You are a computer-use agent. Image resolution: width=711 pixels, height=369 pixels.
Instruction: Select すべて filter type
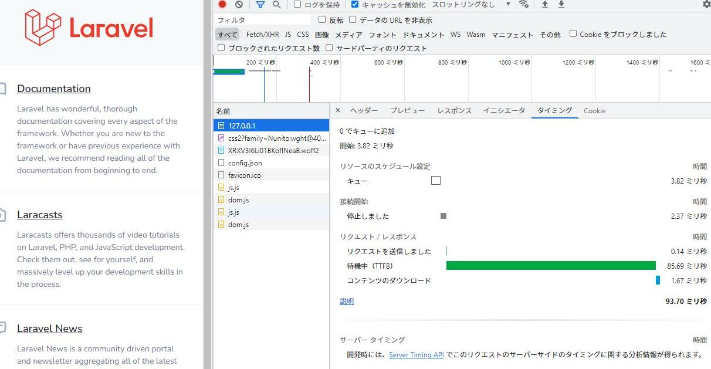tap(228, 35)
